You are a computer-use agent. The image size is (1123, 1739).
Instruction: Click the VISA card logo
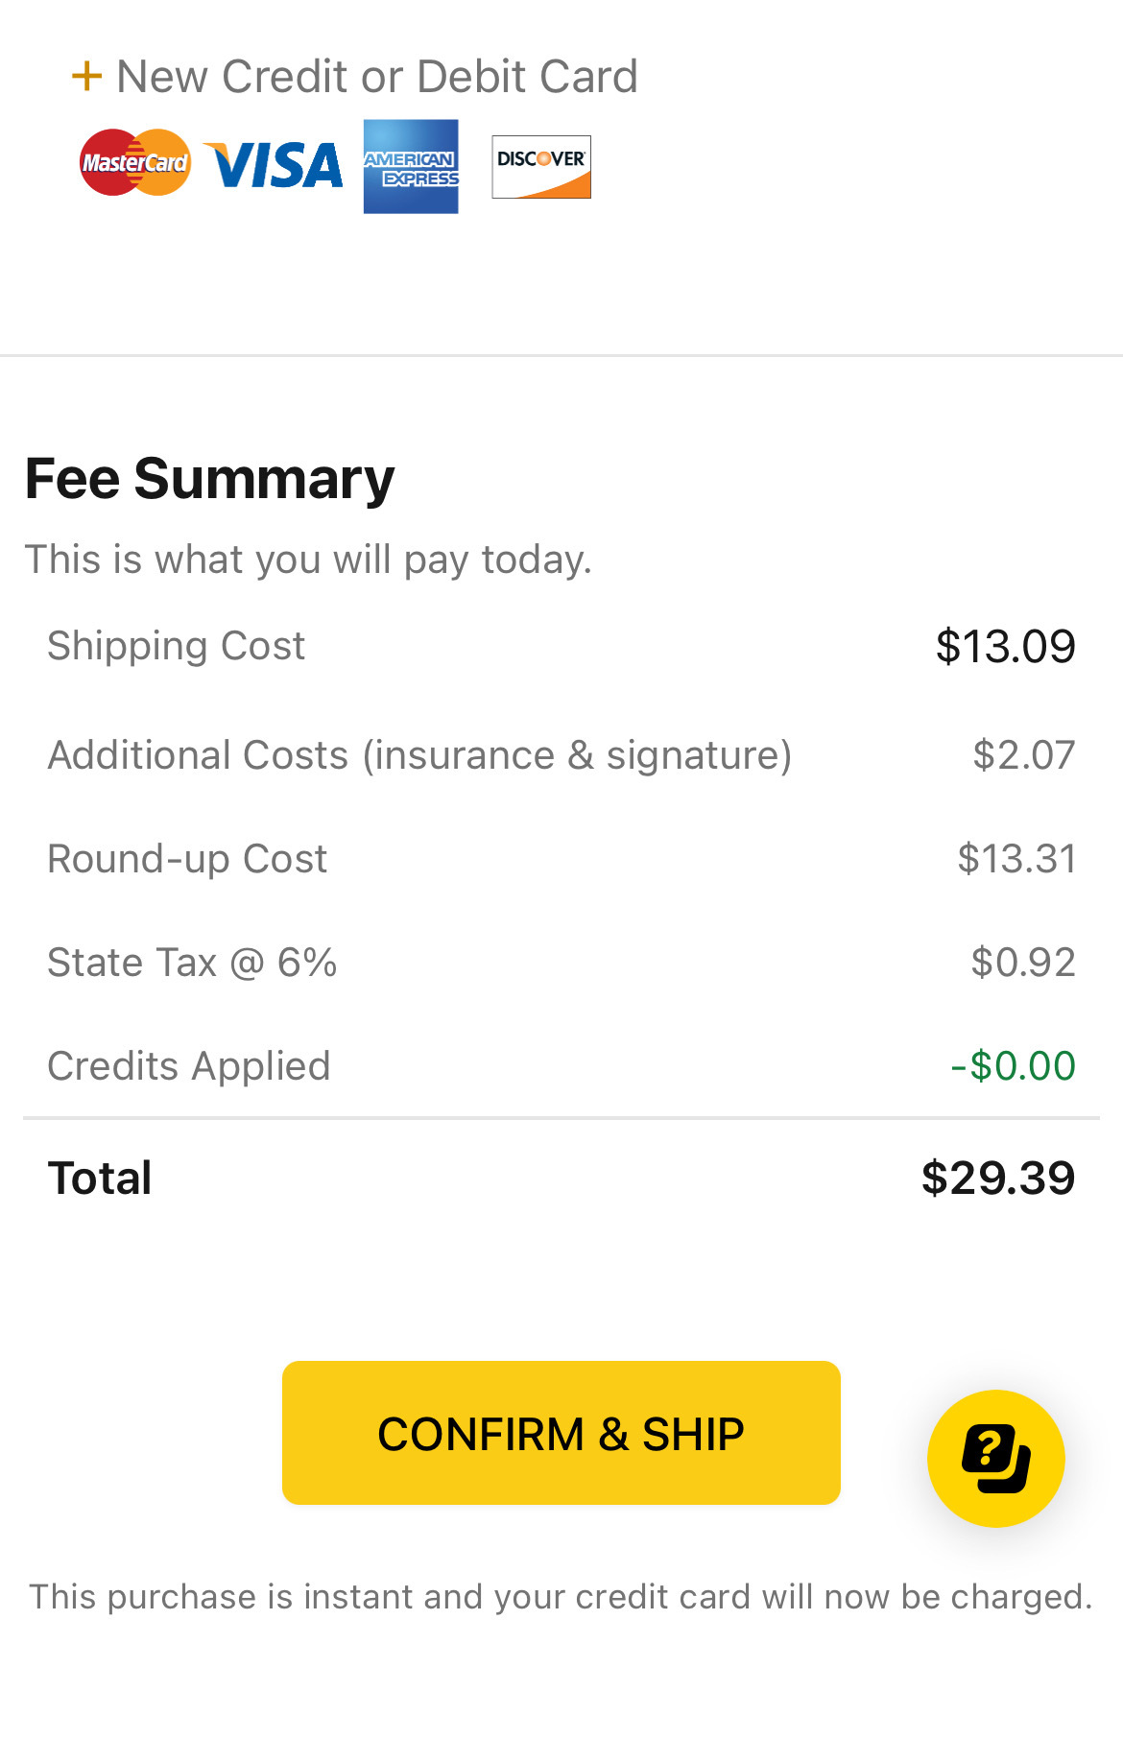click(274, 165)
